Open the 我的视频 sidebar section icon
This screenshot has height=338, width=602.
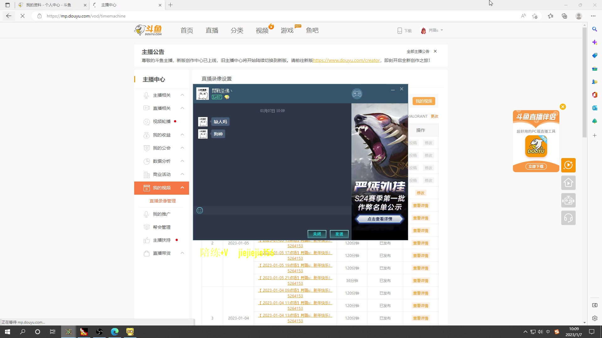147,188
